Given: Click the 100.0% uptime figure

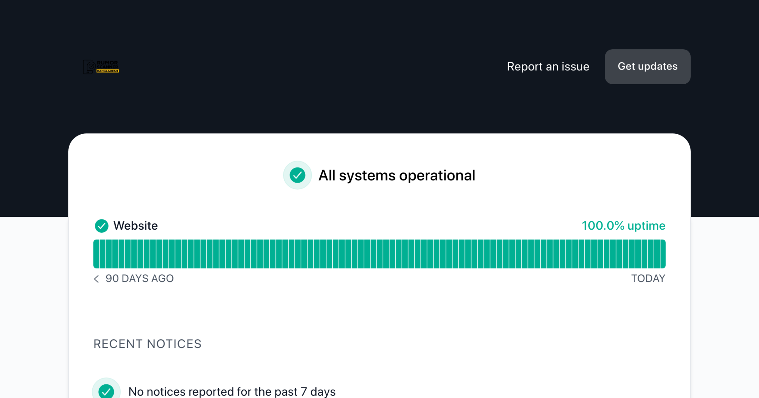Looking at the screenshot, I should pyautogui.click(x=623, y=226).
